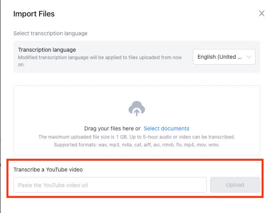Open the English (United ... language dropdown
The image size is (272, 213).
(224, 57)
